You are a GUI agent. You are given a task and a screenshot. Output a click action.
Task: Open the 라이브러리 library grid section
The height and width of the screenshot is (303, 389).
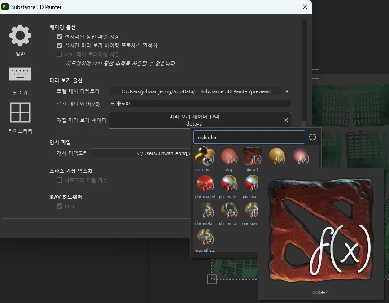20,113
